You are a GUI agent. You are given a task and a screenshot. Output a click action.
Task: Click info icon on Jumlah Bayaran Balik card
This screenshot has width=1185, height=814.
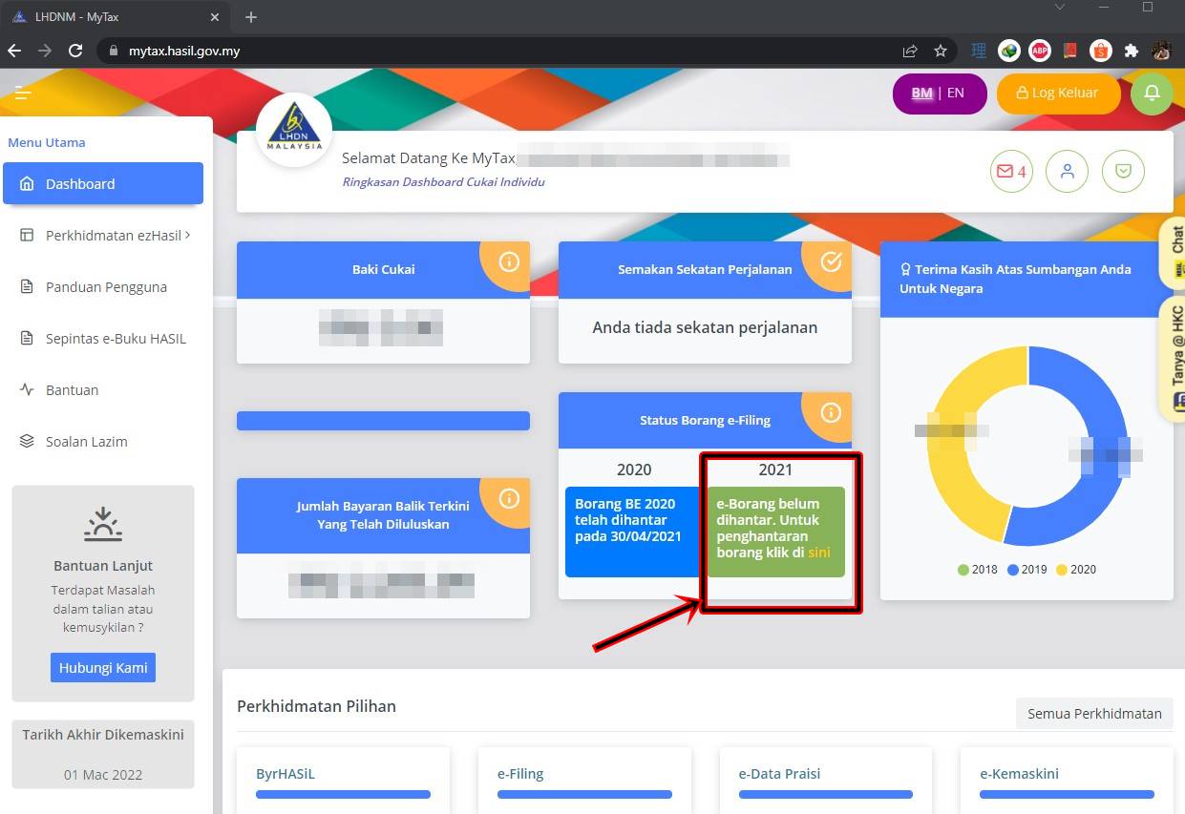[509, 498]
